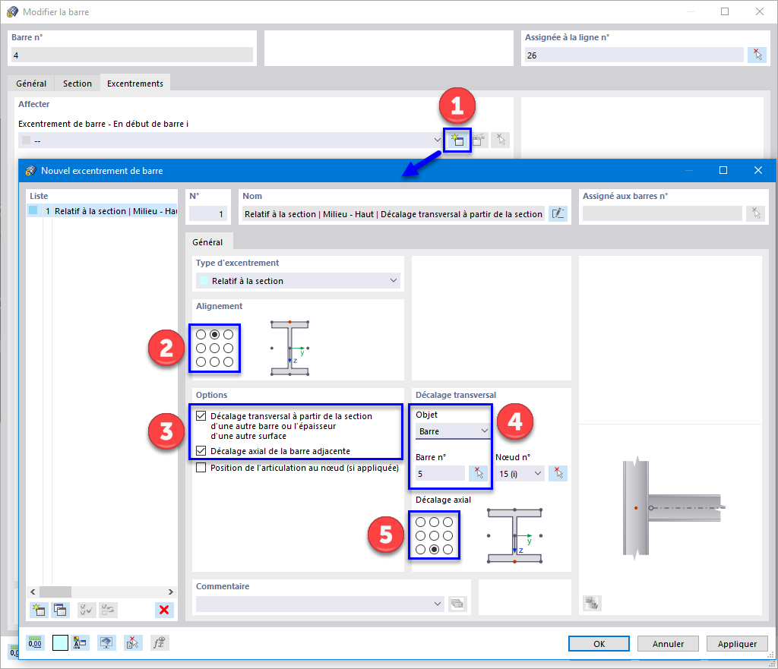Select bottom-middle Alignement radio button

click(214, 361)
